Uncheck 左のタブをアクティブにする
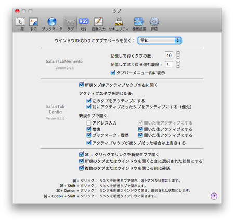This screenshot has height=221, width=234. 89,101
